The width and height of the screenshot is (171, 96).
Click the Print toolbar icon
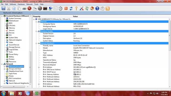[24, 8]
